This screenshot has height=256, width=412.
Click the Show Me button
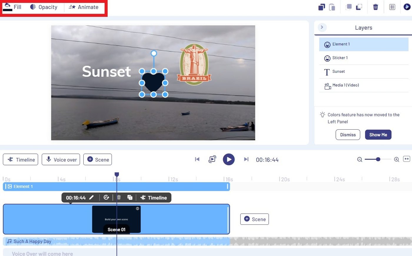[378, 135]
